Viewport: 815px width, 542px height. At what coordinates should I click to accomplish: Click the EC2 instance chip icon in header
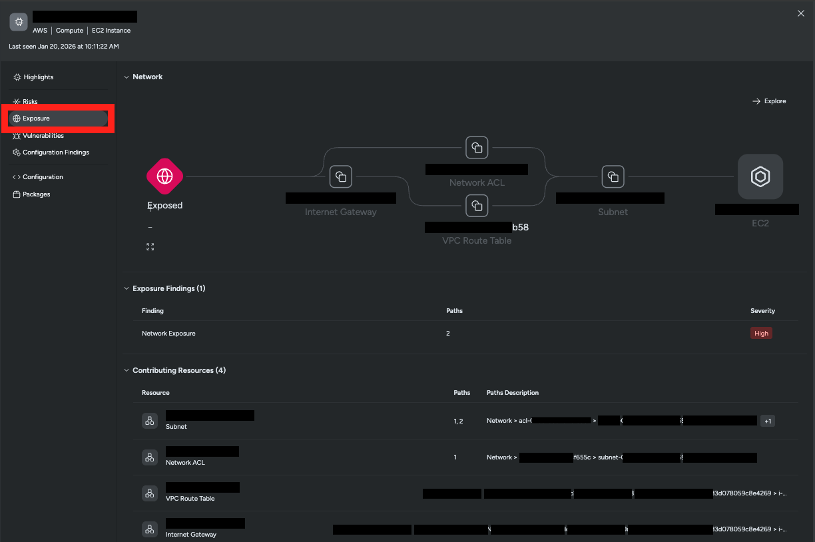tap(19, 22)
